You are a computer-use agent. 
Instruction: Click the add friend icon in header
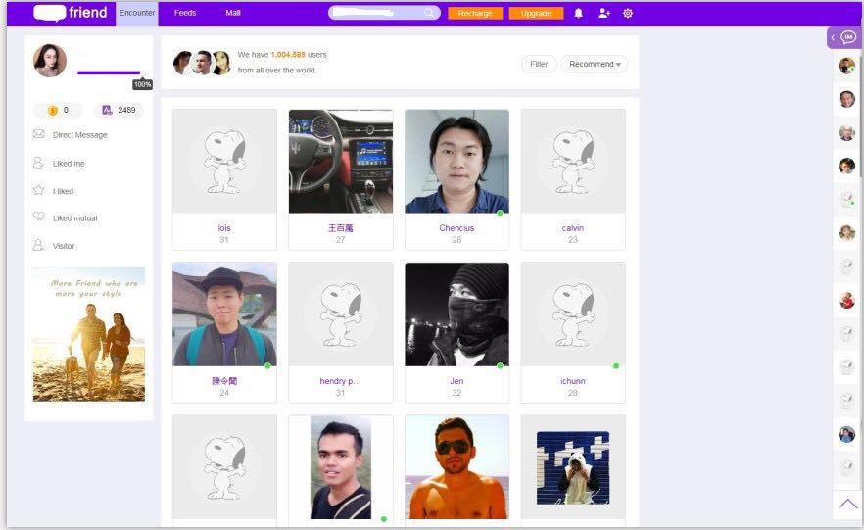point(603,13)
